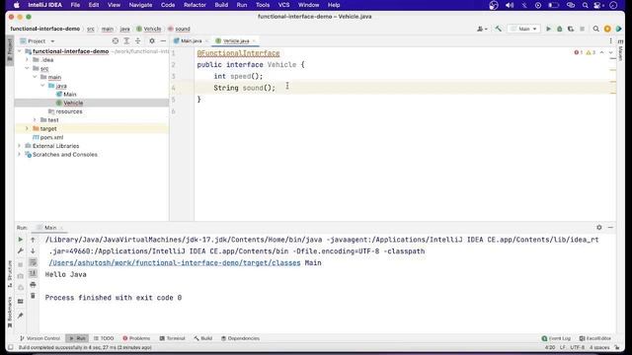This screenshot has height=355, width=632.
Task: Open the Maven tool window
Action: (x=620, y=50)
